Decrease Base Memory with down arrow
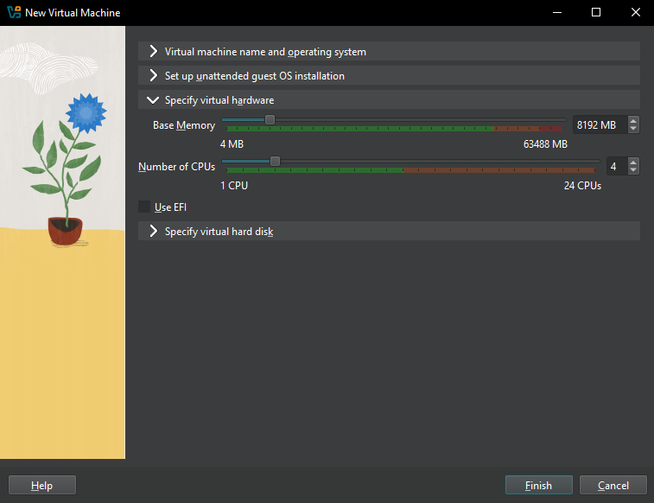The height and width of the screenshot is (503, 654). (x=633, y=130)
